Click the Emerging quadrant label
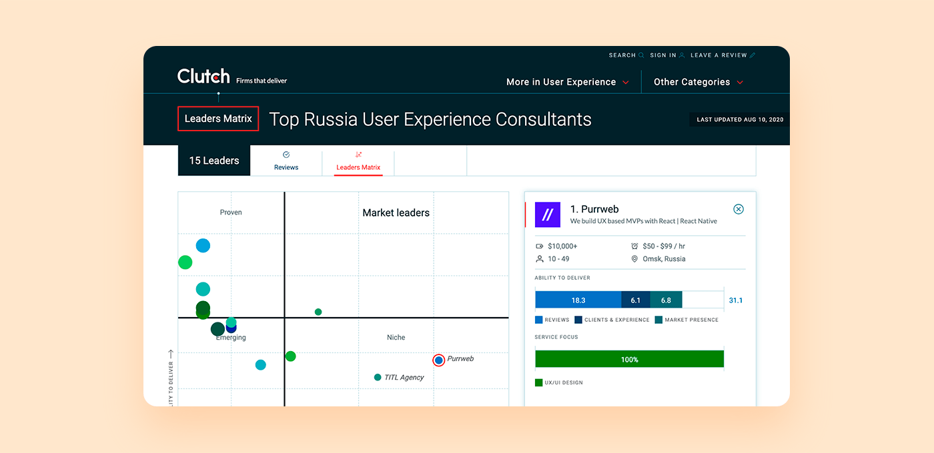 pyautogui.click(x=231, y=337)
